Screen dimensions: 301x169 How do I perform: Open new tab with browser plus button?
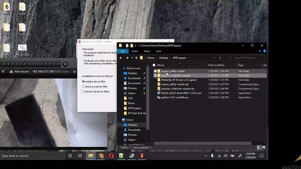65,64
